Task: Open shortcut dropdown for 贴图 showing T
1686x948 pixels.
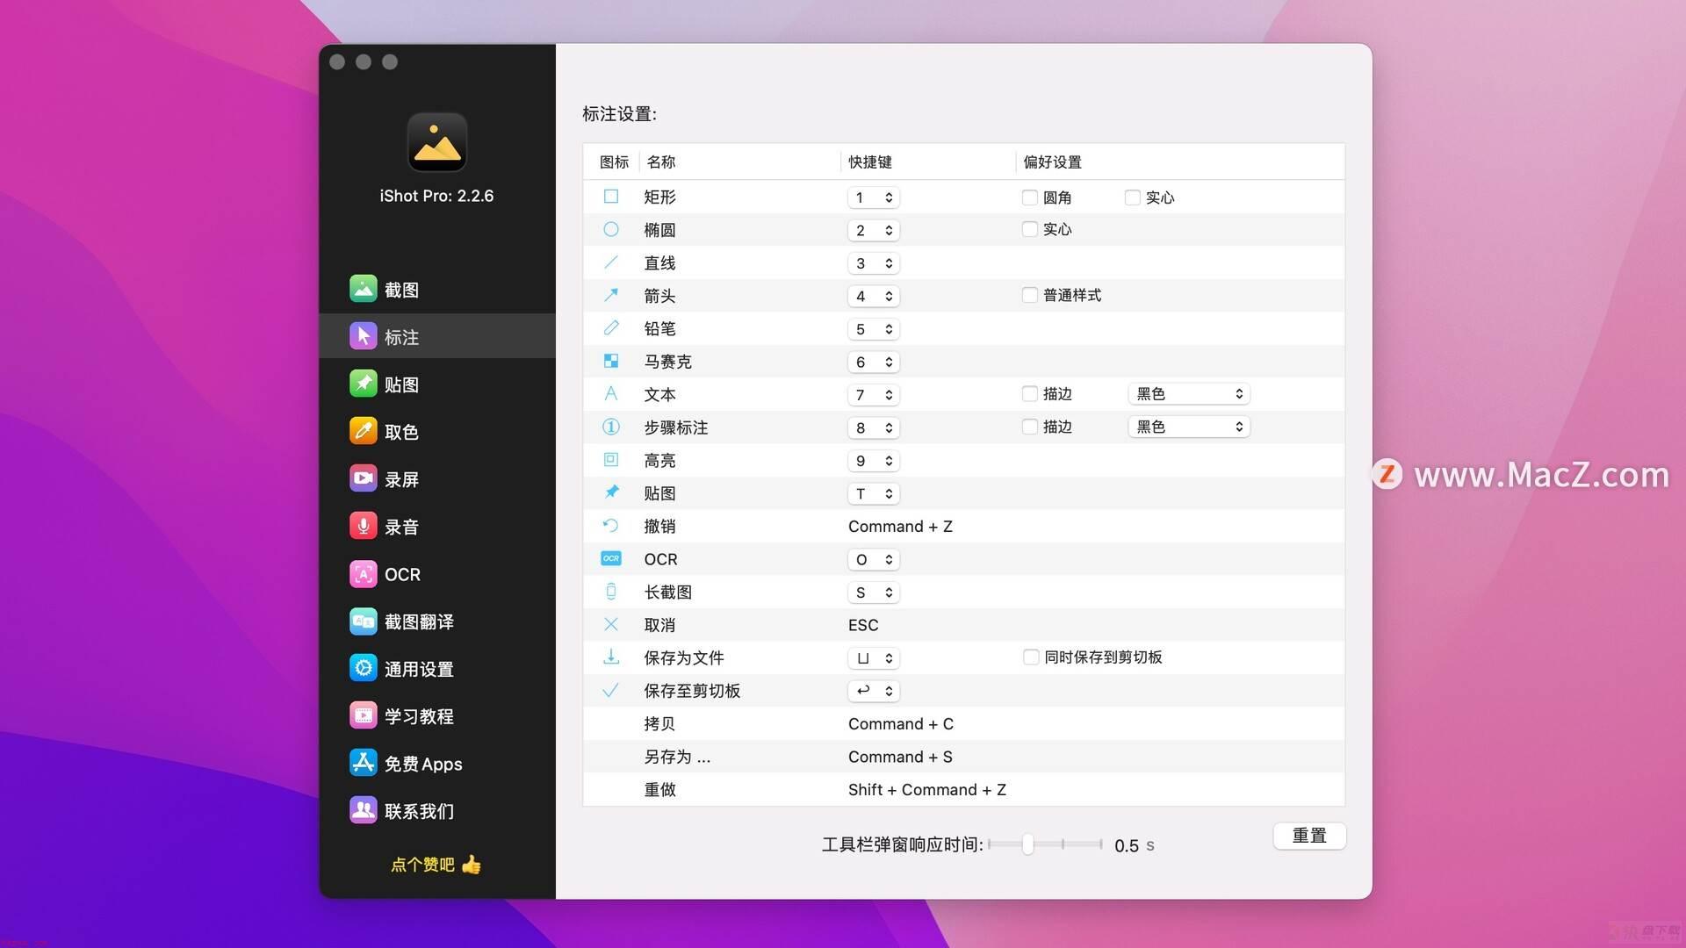Action: [x=874, y=493]
